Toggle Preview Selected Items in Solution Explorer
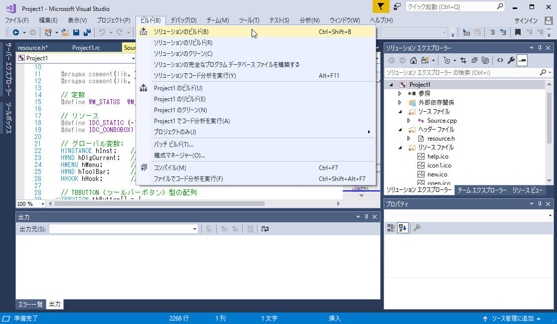The height and width of the screenshot is (324, 557). tap(522, 60)
